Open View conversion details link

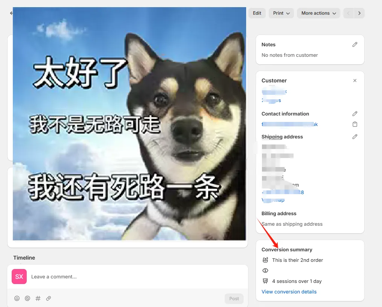click(x=289, y=292)
